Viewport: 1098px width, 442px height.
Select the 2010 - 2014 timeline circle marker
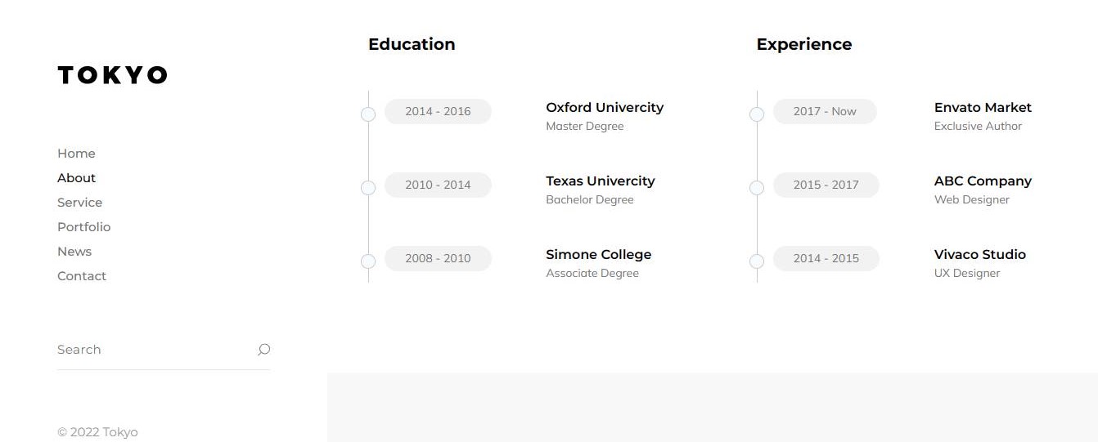[x=368, y=188]
